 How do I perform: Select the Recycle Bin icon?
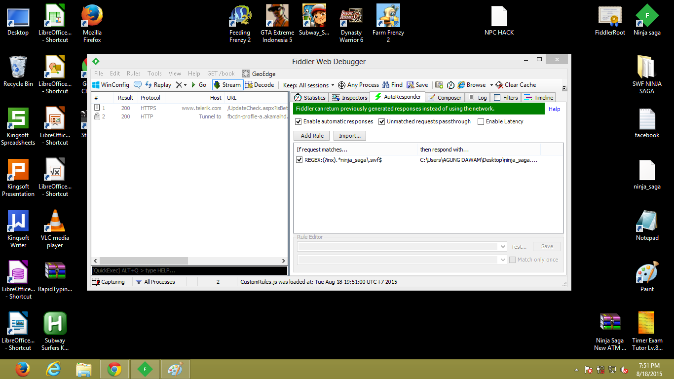coord(18,72)
